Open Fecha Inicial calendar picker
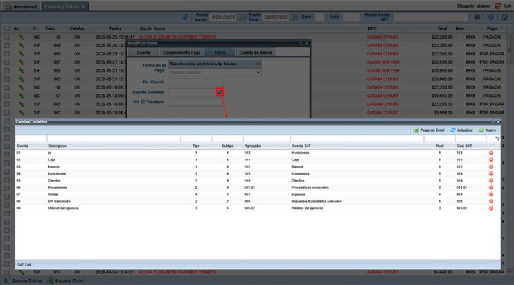The height and width of the screenshot is (285, 514). click(242, 17)
